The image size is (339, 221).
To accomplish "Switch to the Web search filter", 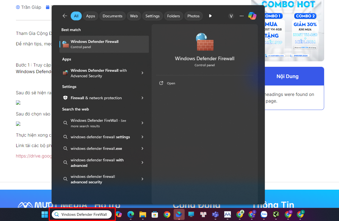I will (134, 16).
